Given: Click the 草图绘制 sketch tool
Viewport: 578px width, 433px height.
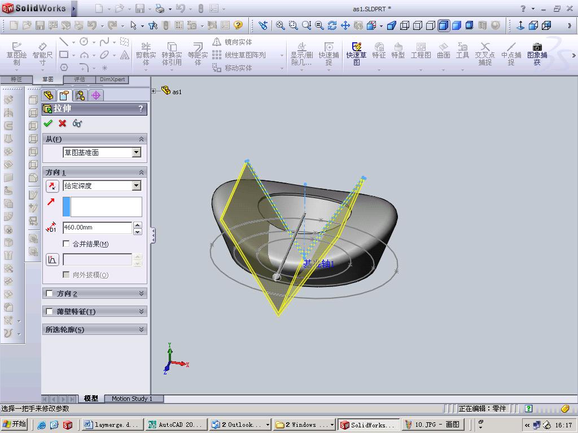Looking at the screenshot, I should [x=16, y=54].
